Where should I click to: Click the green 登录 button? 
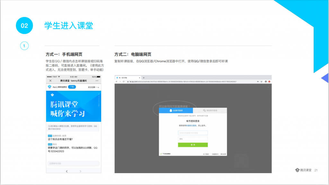[193, 145]
